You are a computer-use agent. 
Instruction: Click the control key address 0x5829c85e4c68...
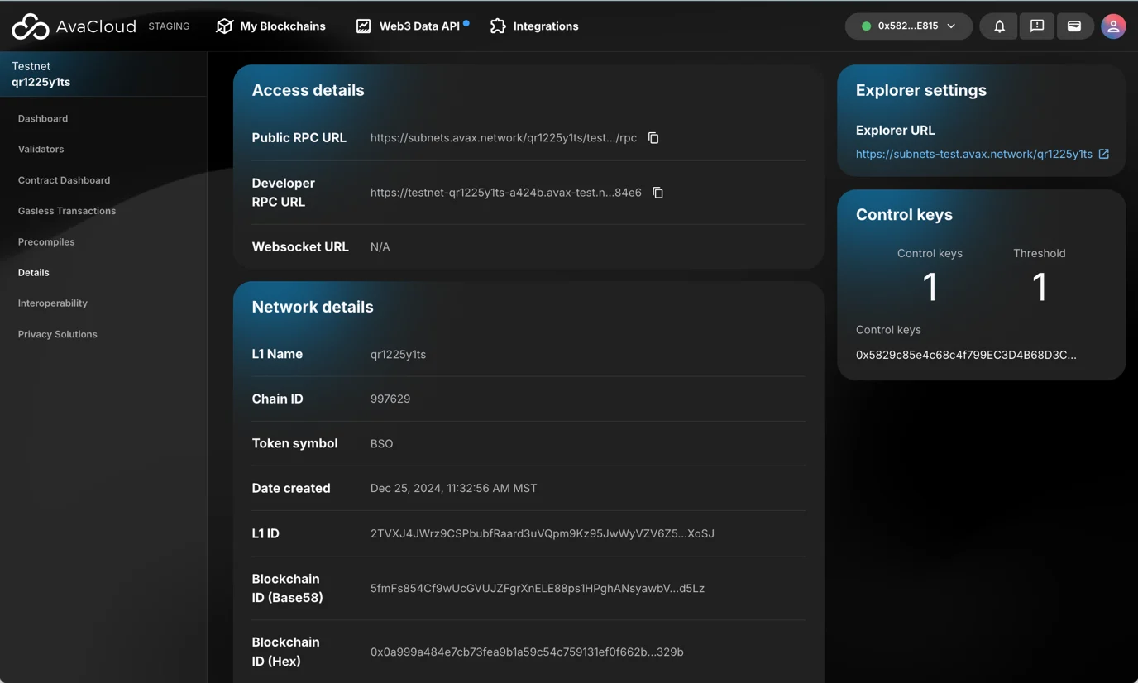coord(965,355)
